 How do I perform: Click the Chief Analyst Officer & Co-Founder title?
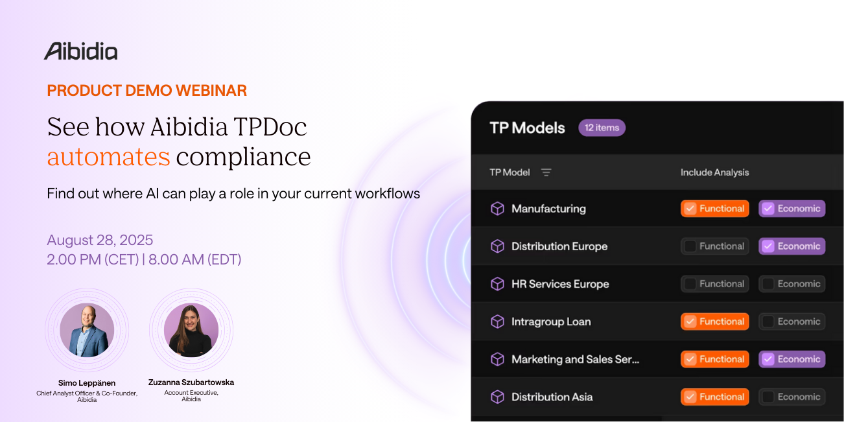coord(87,393)
